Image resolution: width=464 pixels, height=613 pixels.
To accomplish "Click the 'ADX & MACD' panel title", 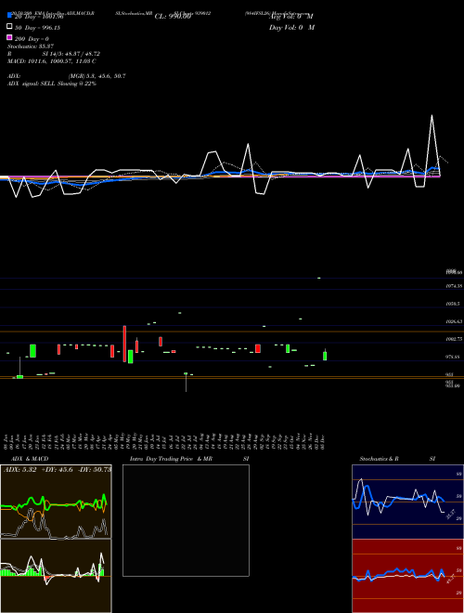I will 30,459.
